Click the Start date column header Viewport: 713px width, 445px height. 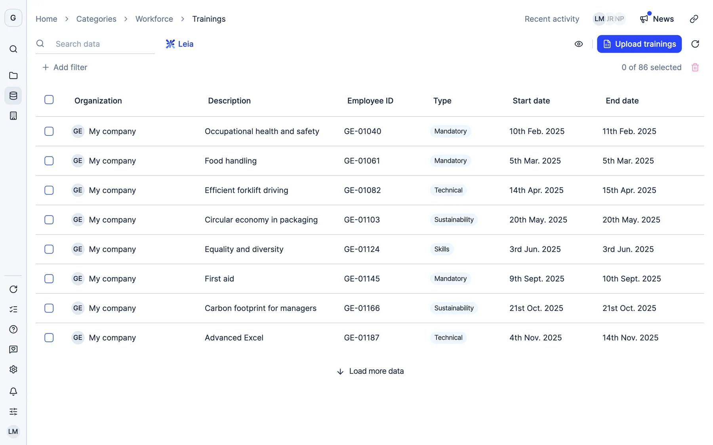tap(531, 101)
